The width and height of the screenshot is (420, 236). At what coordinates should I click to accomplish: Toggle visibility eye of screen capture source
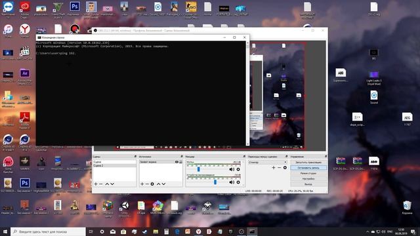[177, 162]
